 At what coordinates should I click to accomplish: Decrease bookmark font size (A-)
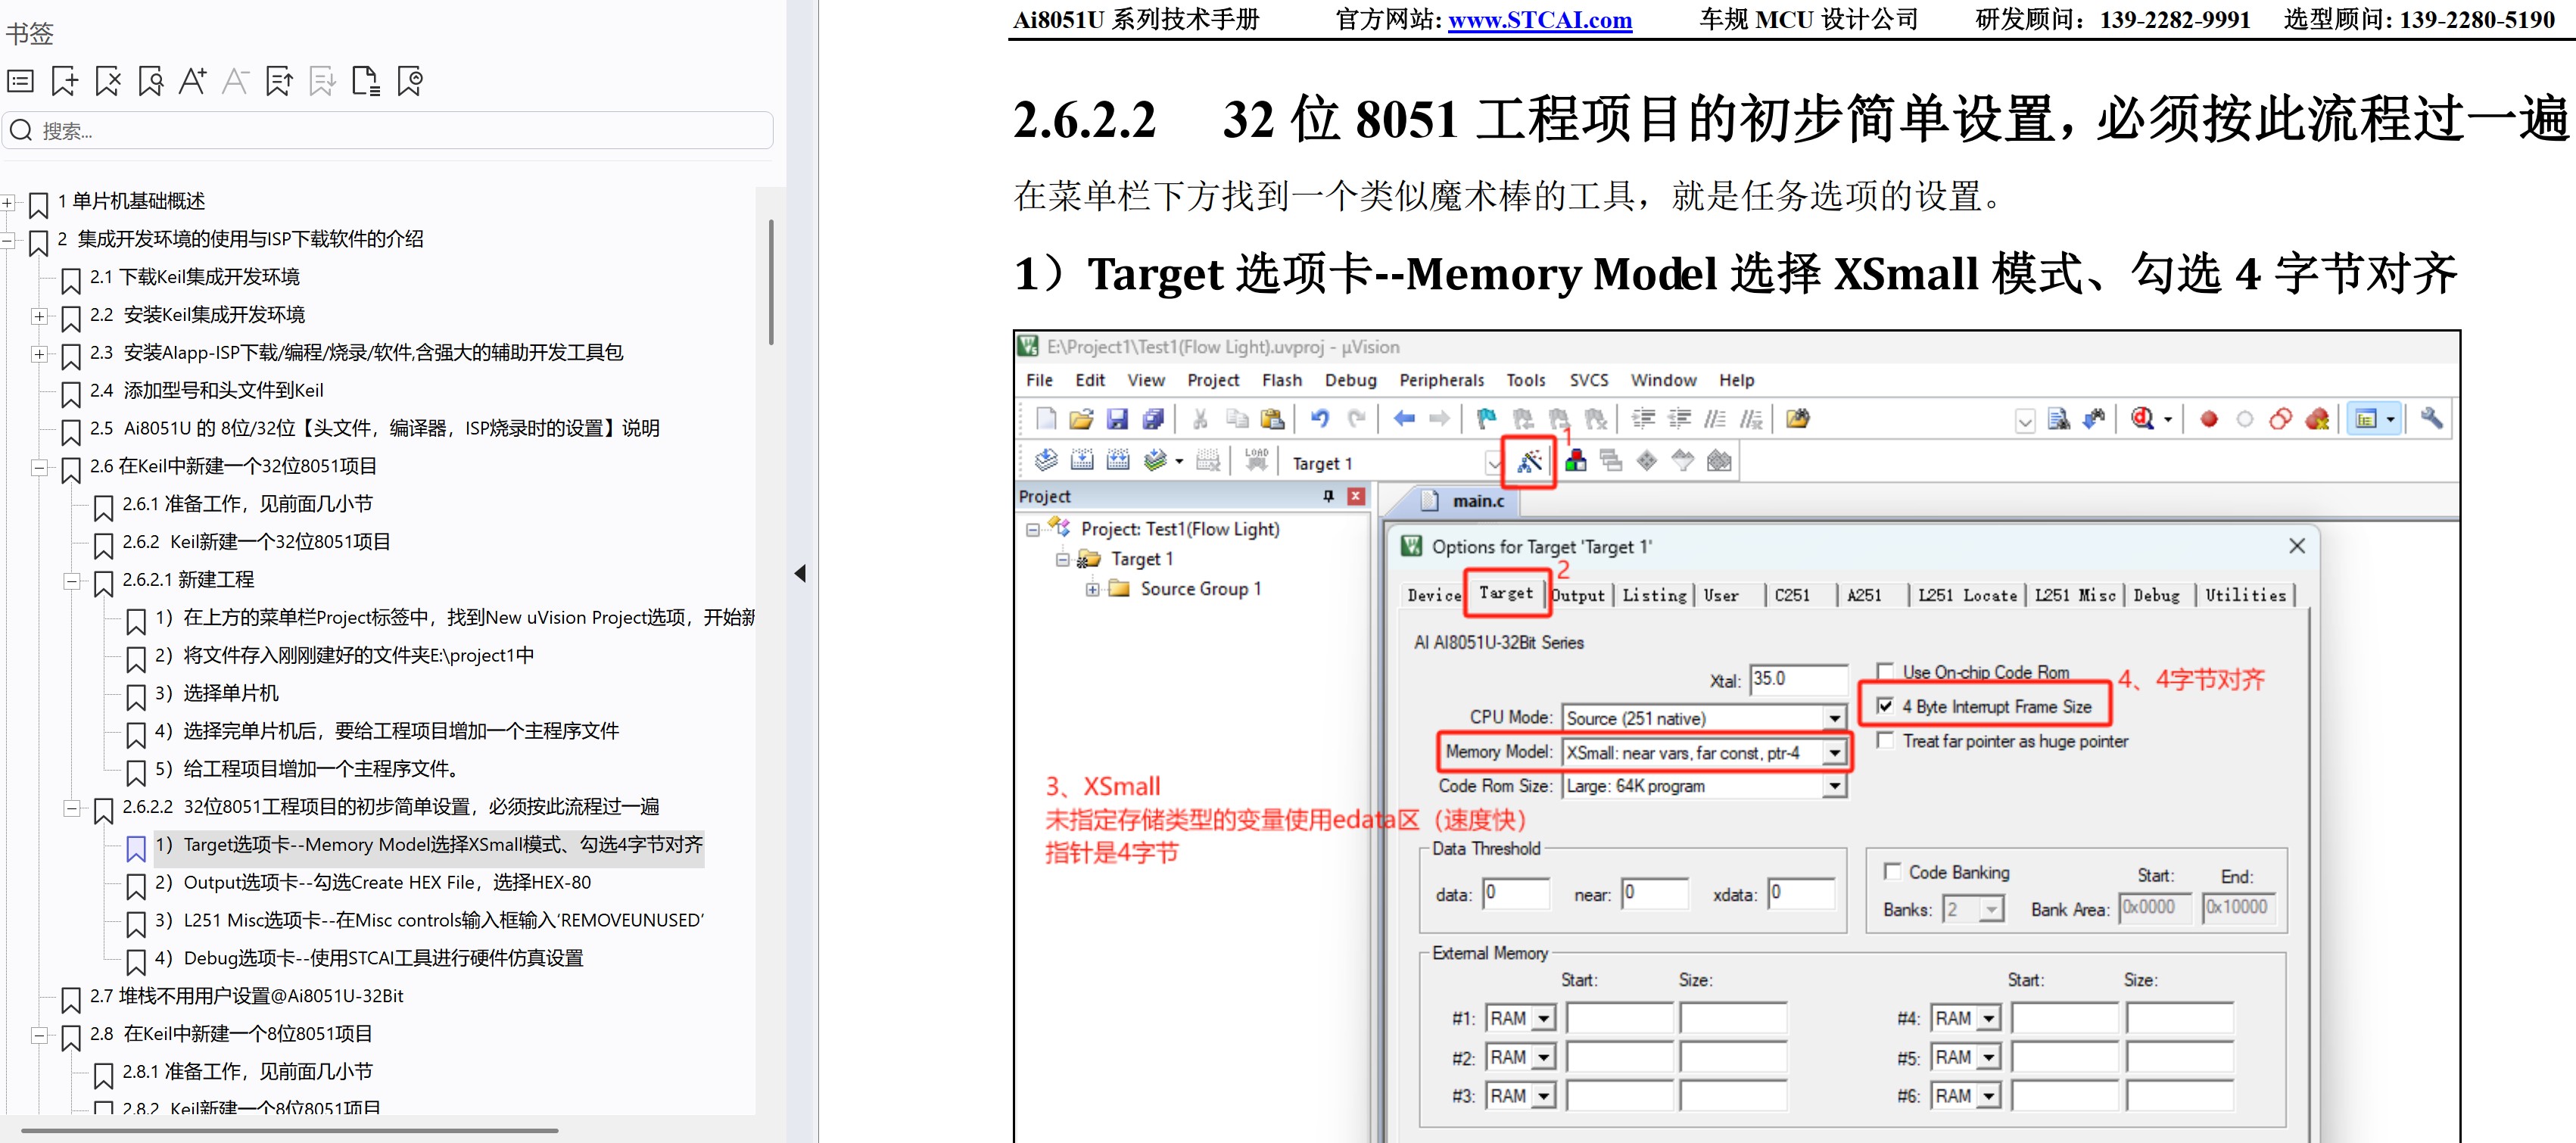point(236,81)
